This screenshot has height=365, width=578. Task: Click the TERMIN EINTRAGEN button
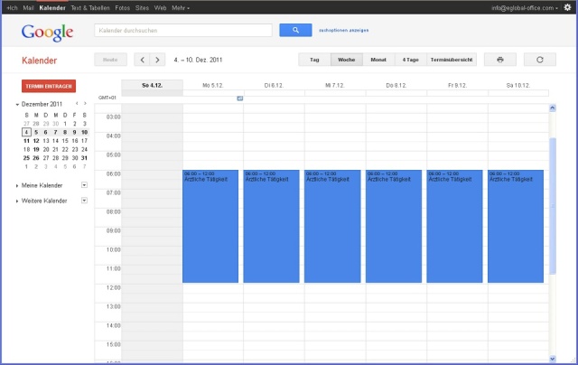click(x=49, y=86)
